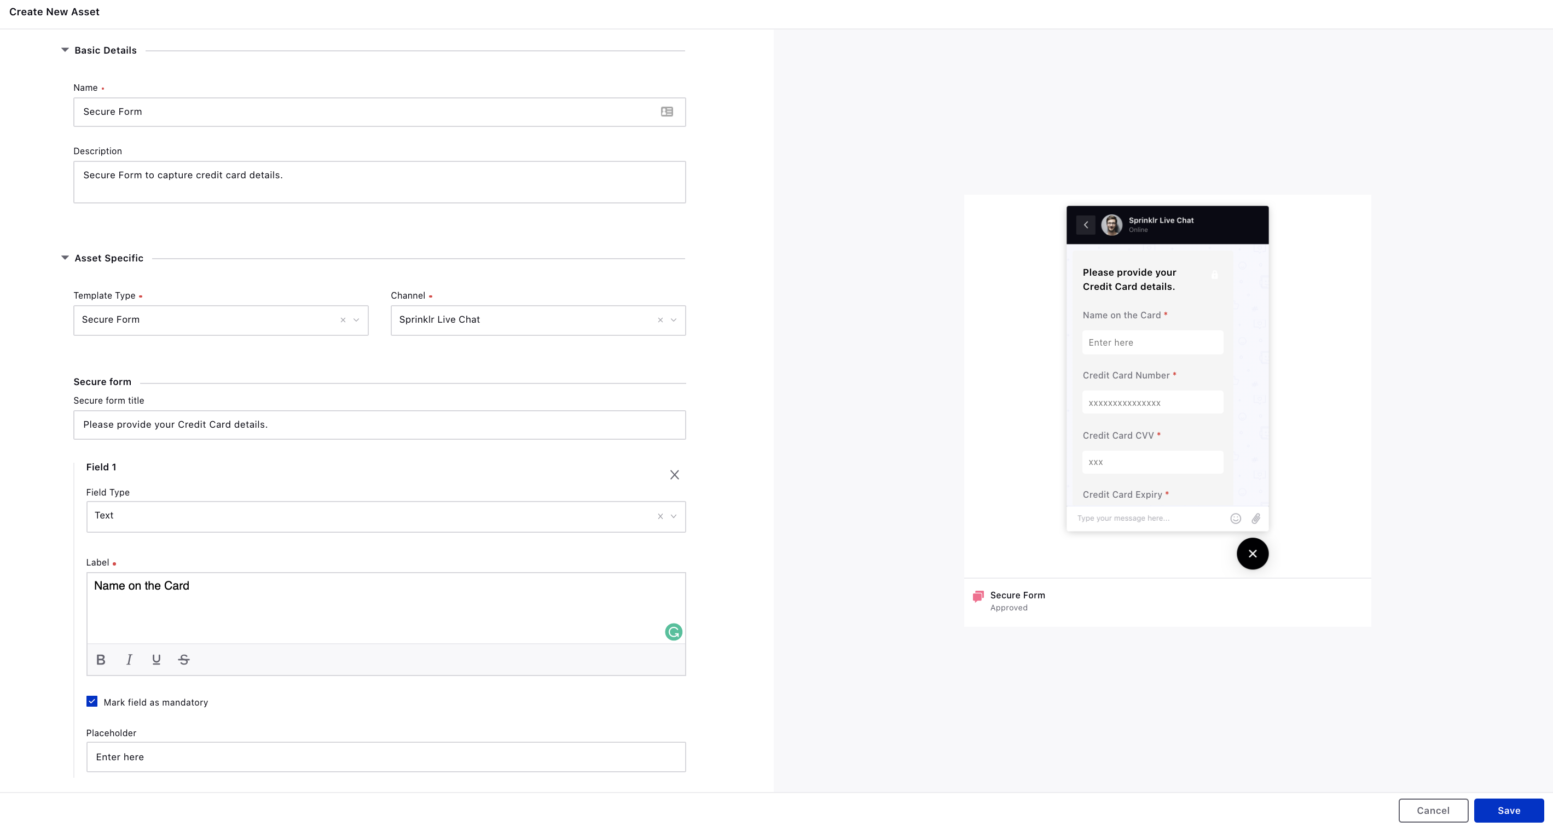Viewport: 1553px width, 827px height.
Task: Click the Underline formatting icon
Action: click(x=156, y=659)
